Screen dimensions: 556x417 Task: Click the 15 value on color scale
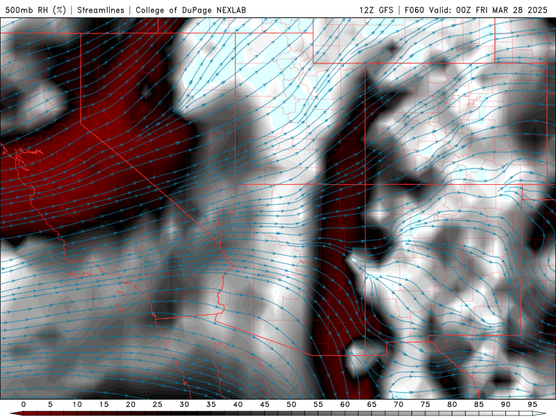coord(104,404)
